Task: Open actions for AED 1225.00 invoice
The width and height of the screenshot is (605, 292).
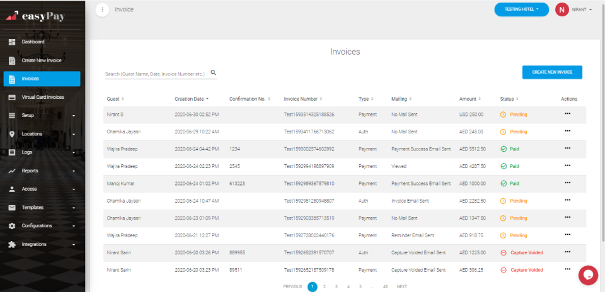Action: tap(568, 252)
